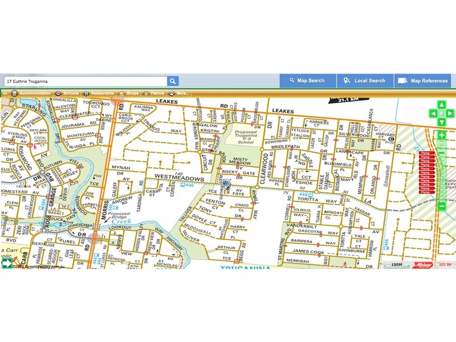Click the hand icon in the pan control
Screen dimensions: 456x342
(442, 113)
